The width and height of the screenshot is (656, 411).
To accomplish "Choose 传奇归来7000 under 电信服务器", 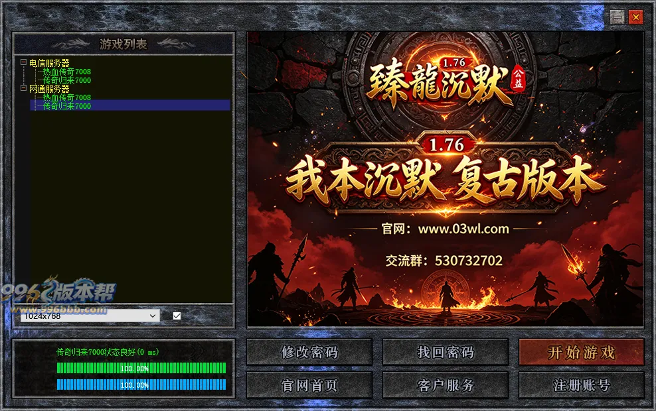I will pyautogui.click(x=67, y=80).
